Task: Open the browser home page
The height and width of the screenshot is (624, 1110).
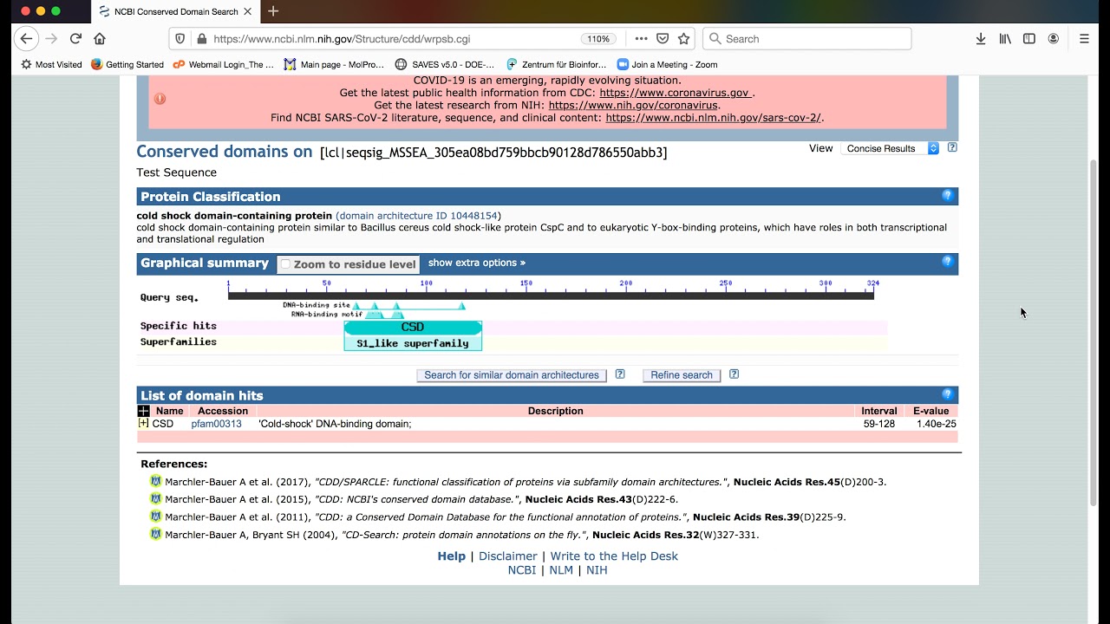Action: (x=100, y=38)
